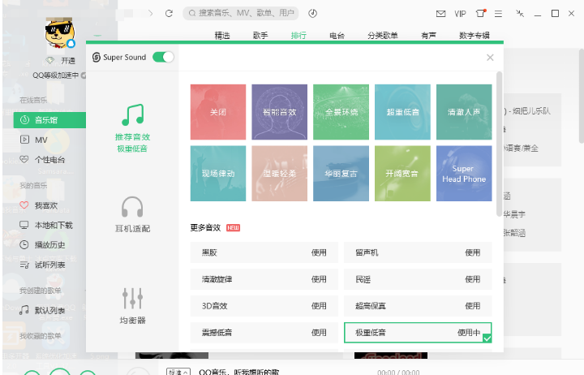
Task: Click the 开通 VIP link
Action: 68,61
